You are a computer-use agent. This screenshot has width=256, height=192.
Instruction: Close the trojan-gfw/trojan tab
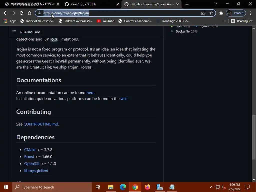pos(177,4)
